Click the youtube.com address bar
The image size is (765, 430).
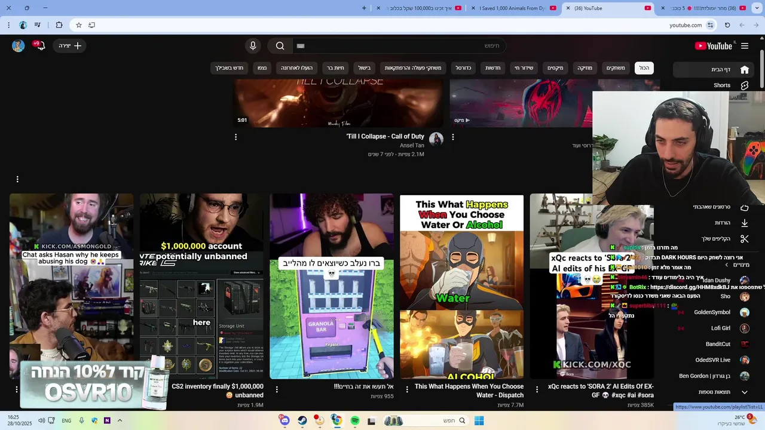[x=686, y=25]
